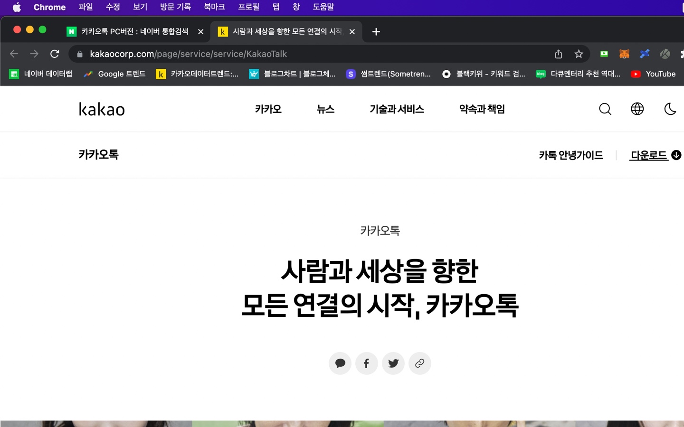Share the page via Facebook icon
The width and height of the screenshot is (684, 427).
[x=367, y=363]
